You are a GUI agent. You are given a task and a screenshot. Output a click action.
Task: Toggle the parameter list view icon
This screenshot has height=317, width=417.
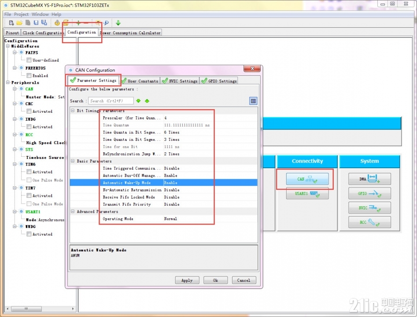coord(253,101)
